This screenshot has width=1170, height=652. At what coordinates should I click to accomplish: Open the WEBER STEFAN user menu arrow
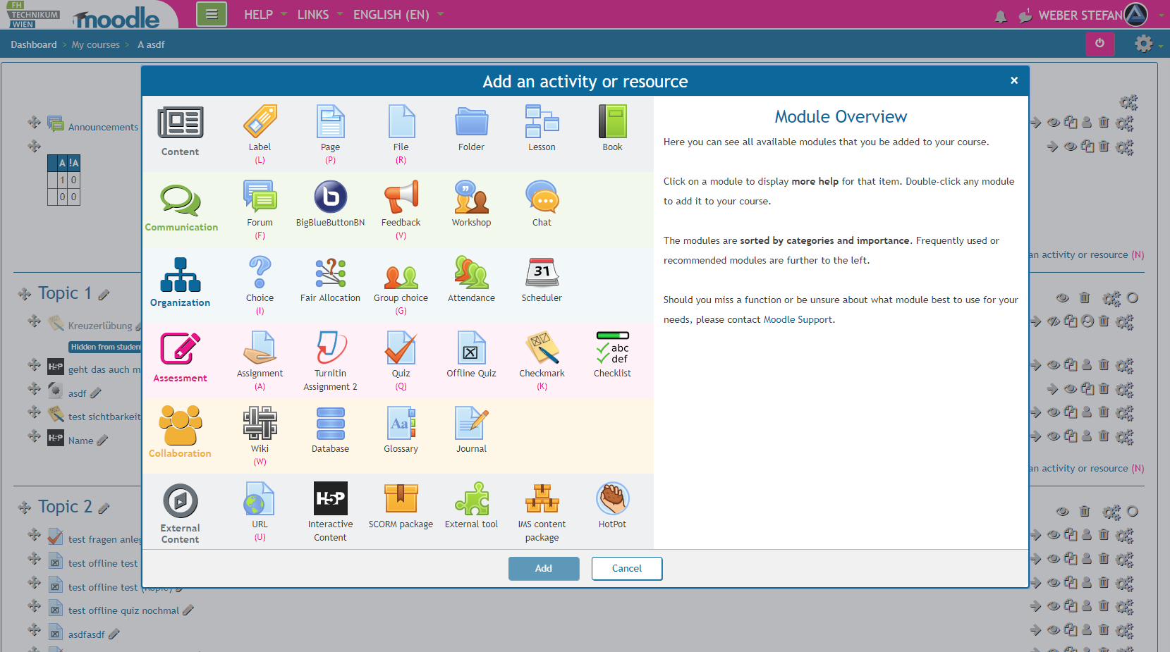(1161, 15)
